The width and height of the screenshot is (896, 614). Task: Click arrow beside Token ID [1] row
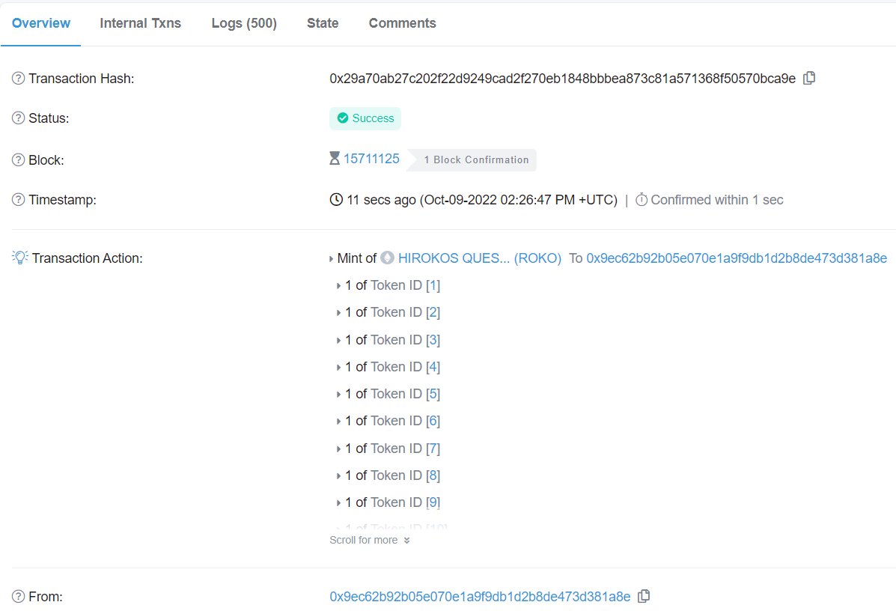pos(339,286)
